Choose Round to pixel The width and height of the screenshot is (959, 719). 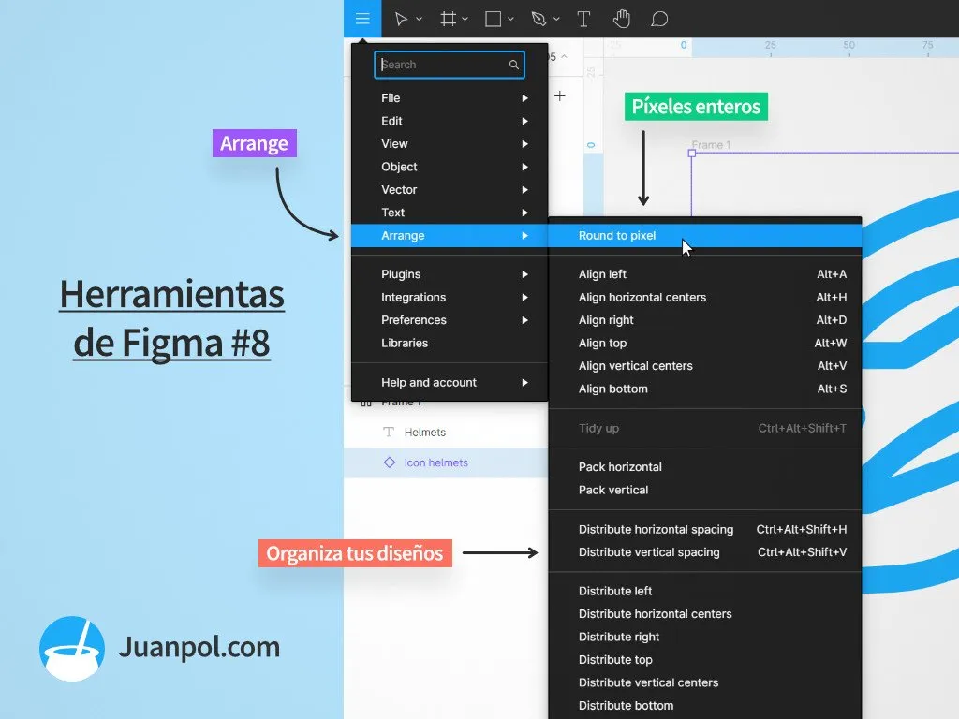705,235
